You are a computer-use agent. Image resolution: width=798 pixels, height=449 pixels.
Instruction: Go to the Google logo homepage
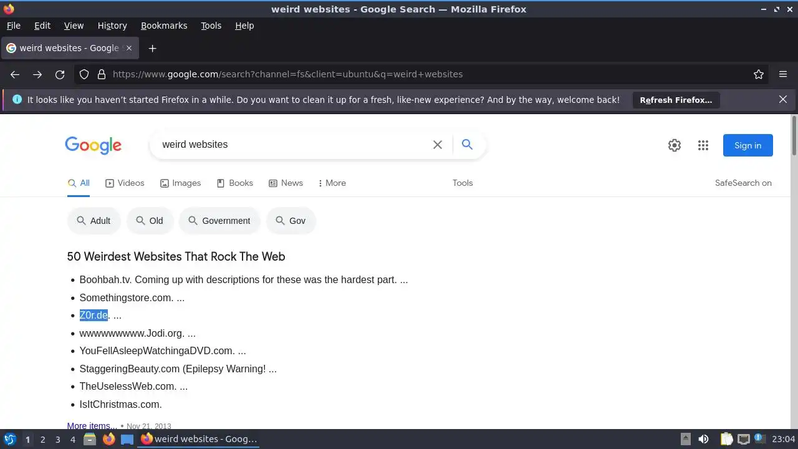[93, 145]
